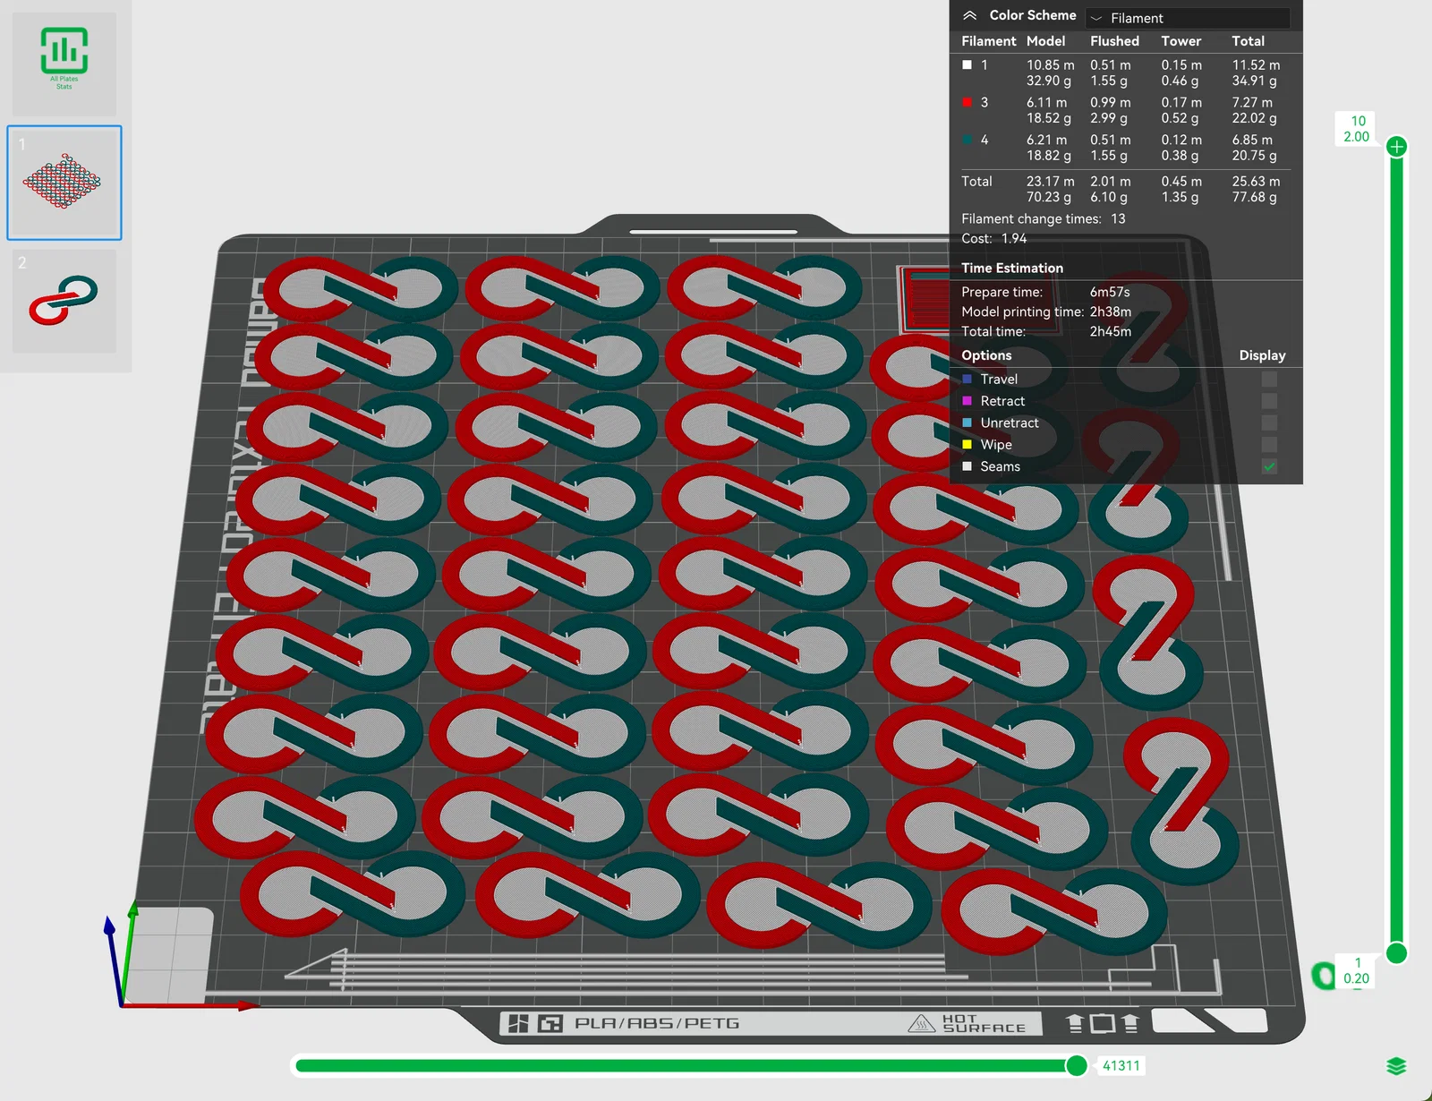Click the Total time value 2h45m
The width and height of the screenshot is (1432, 1101).
pyautogui.click(x=1111, y=331)
